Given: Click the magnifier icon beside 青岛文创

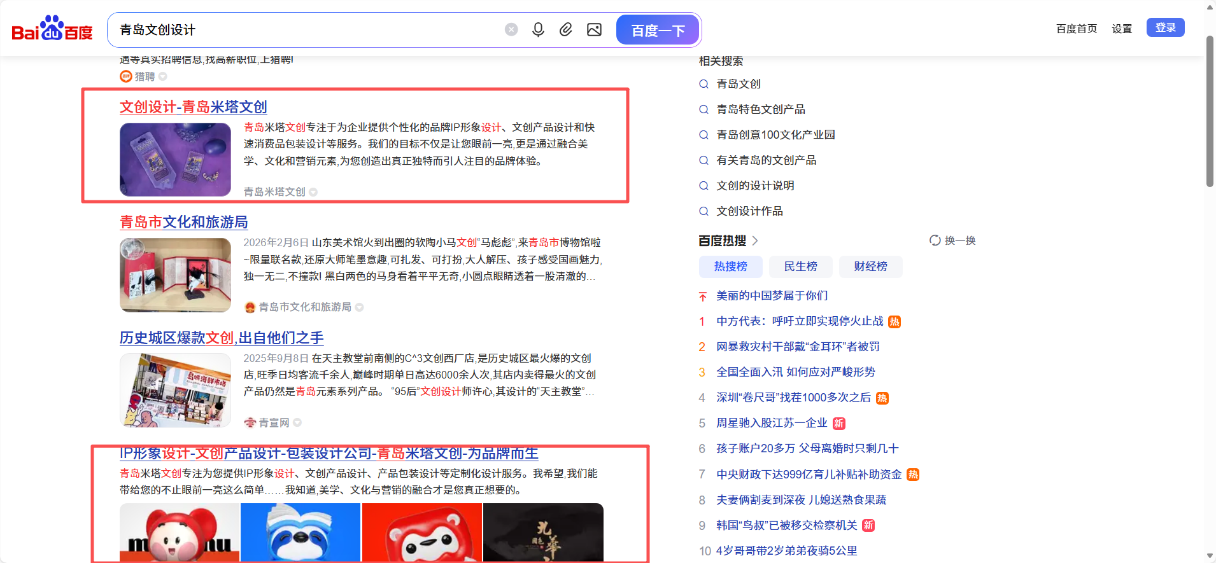Looking at the screenshot, I should click(703, 84).
